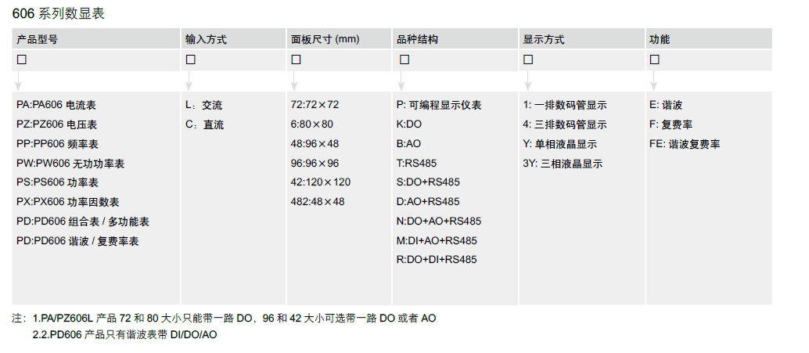Select the 产品型号 column header
This screenshot has height=353, width=809.
point(37,39)
